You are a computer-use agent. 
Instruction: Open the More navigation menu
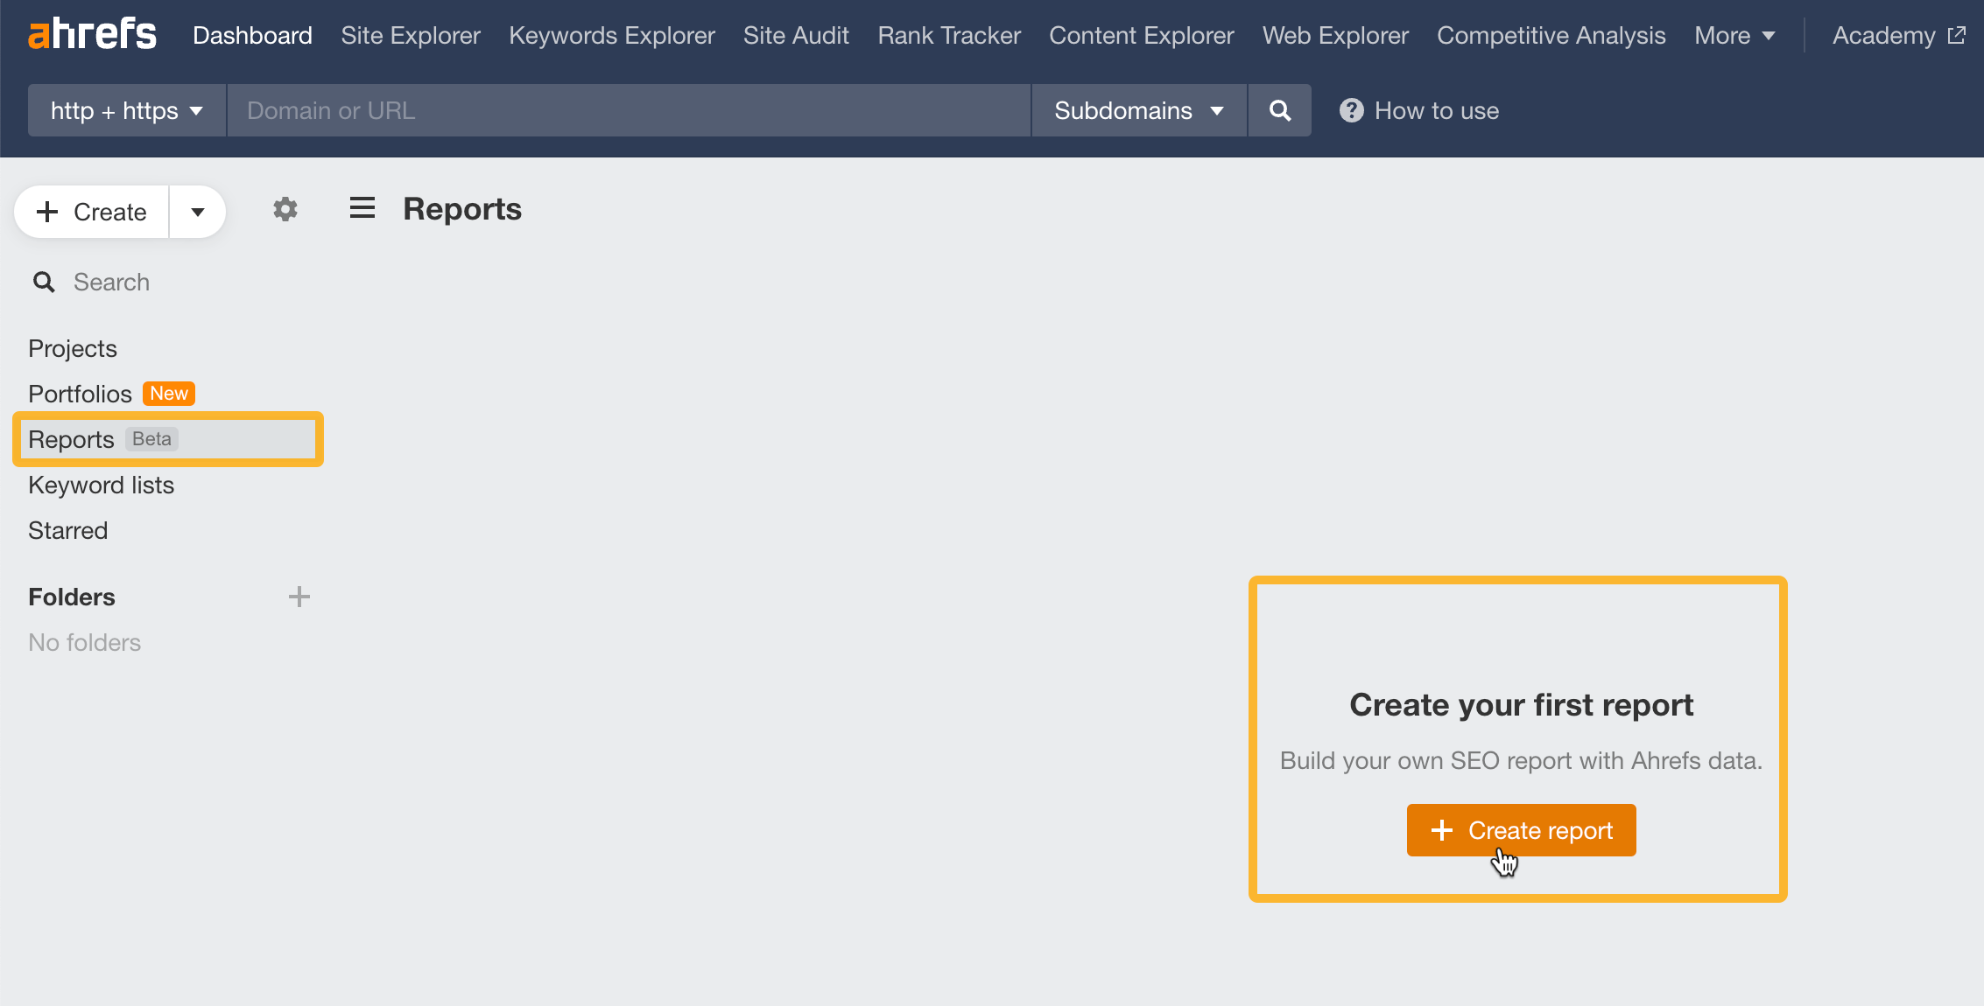pyautogui.click(x=1733, y=35)
